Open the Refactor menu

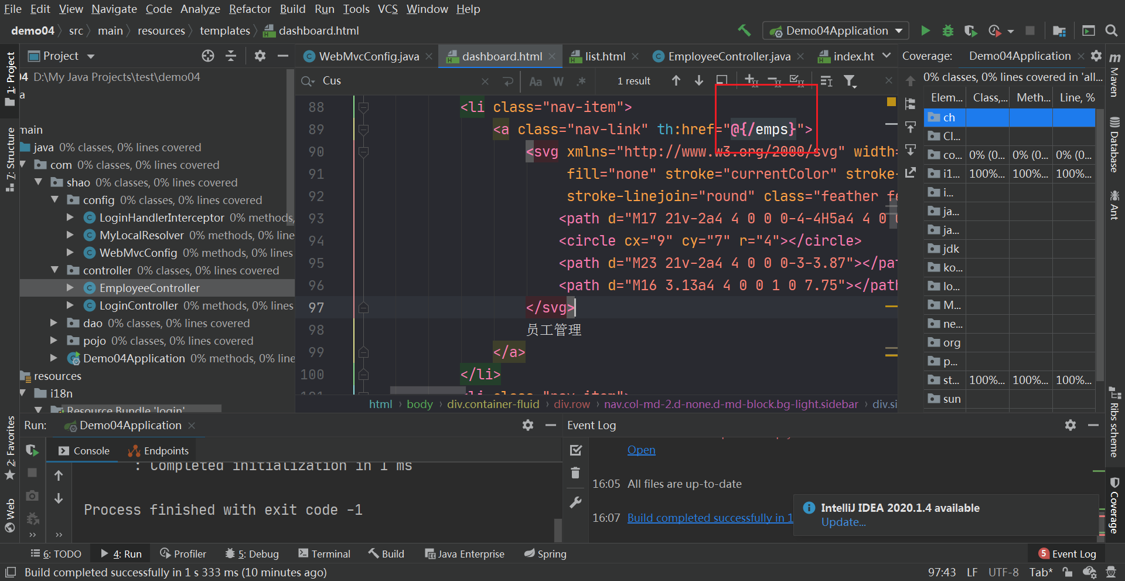(x=250, y=9)
